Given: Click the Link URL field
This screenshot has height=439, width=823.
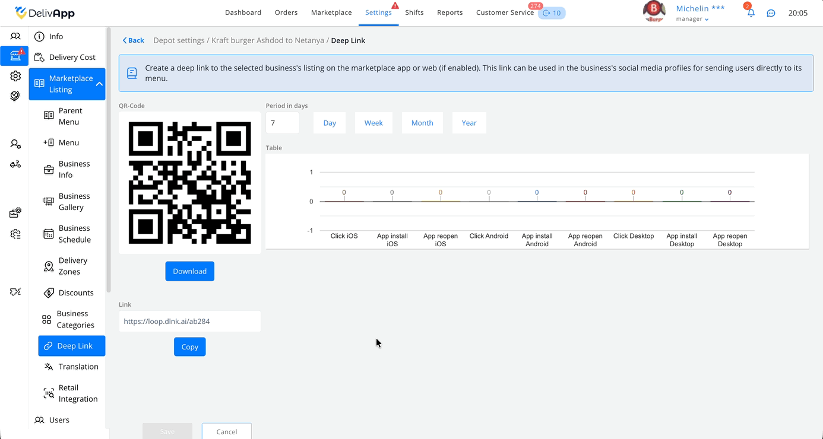Looking at the screenshot, I should pyautogui.click(x=190, y=322).
